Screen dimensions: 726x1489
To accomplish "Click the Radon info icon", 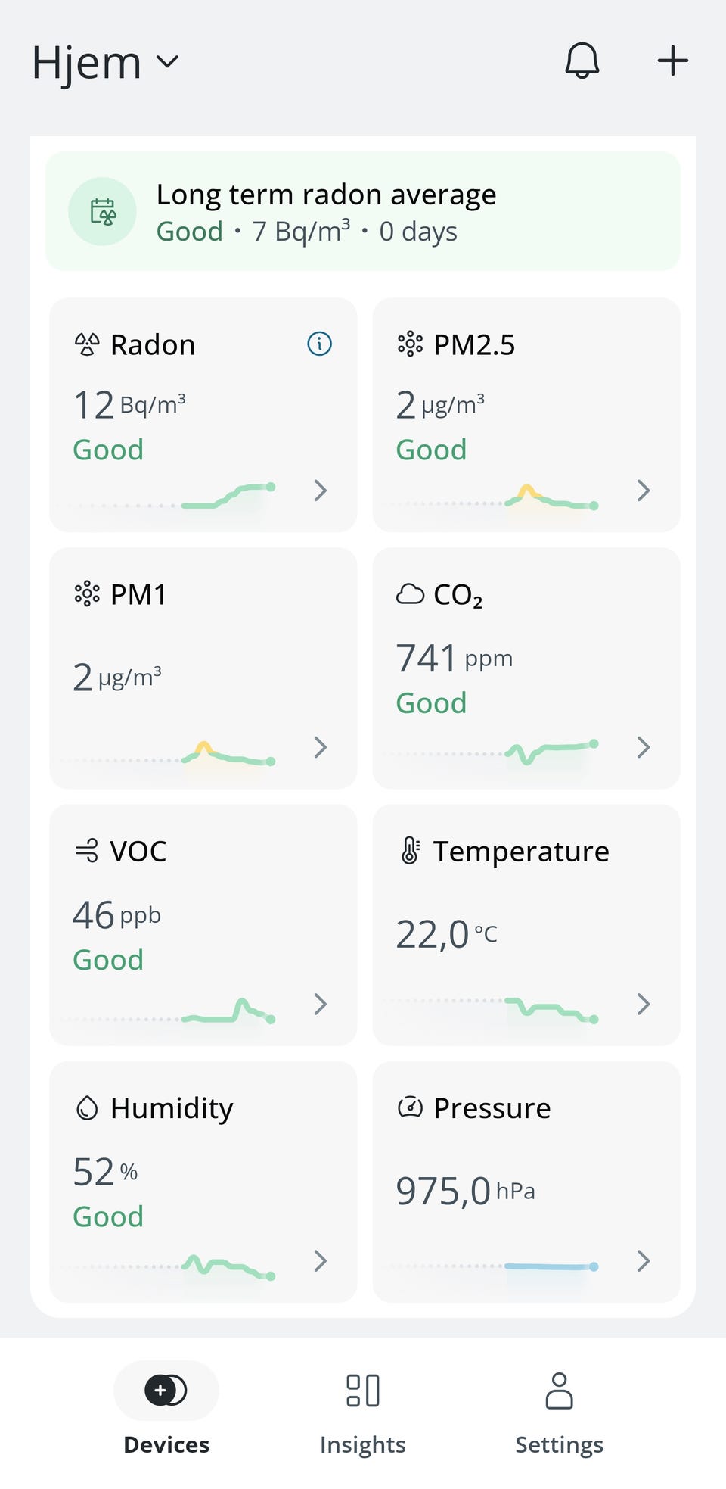I will click(319, 344).
